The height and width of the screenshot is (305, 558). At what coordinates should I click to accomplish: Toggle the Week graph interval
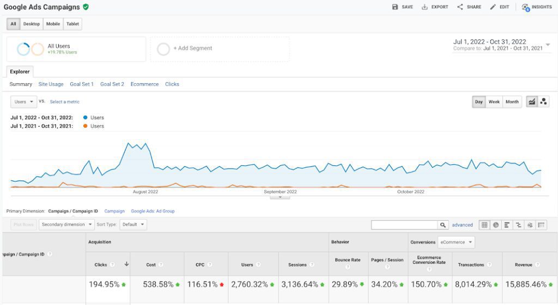(x=494, y=102)
